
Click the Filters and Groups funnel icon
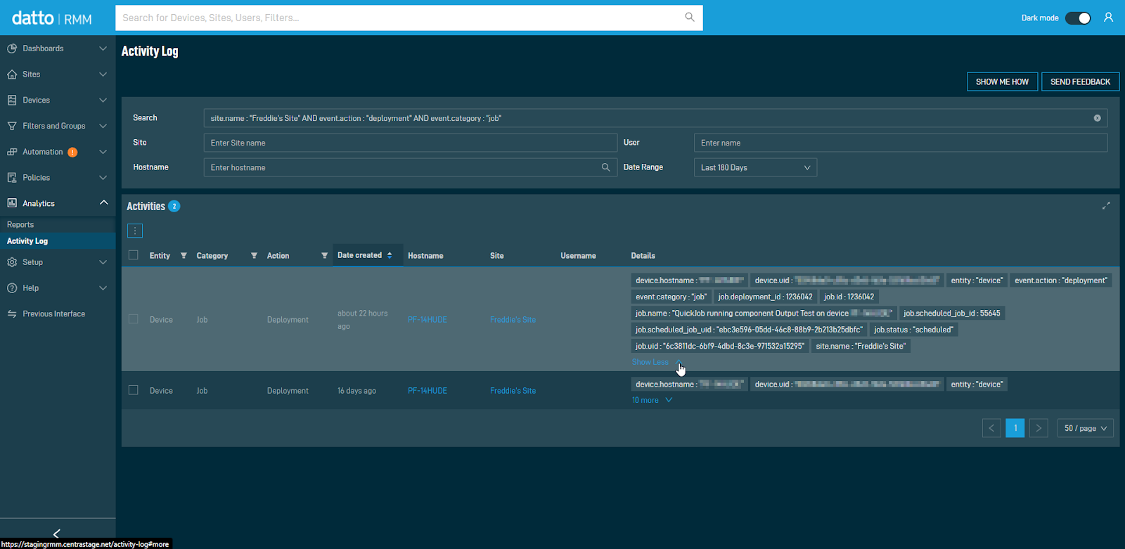pos(12,126)
